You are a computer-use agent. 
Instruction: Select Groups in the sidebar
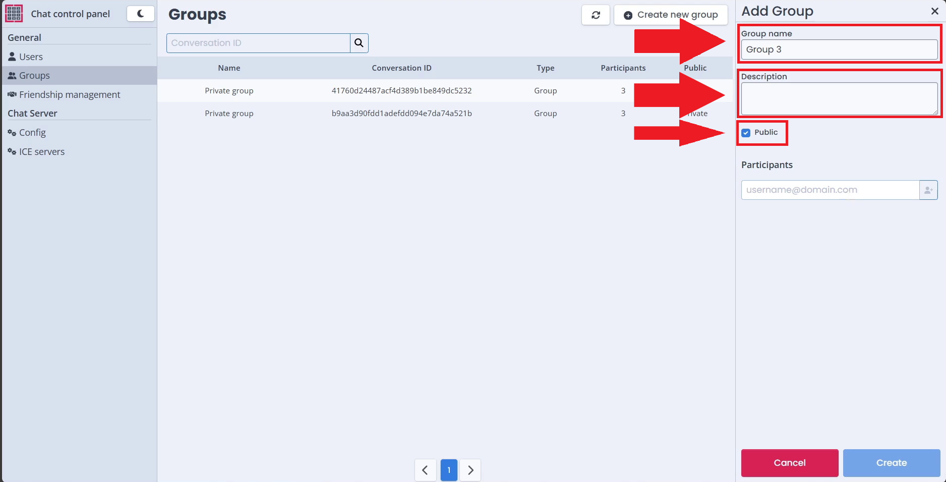coord(34,76)
